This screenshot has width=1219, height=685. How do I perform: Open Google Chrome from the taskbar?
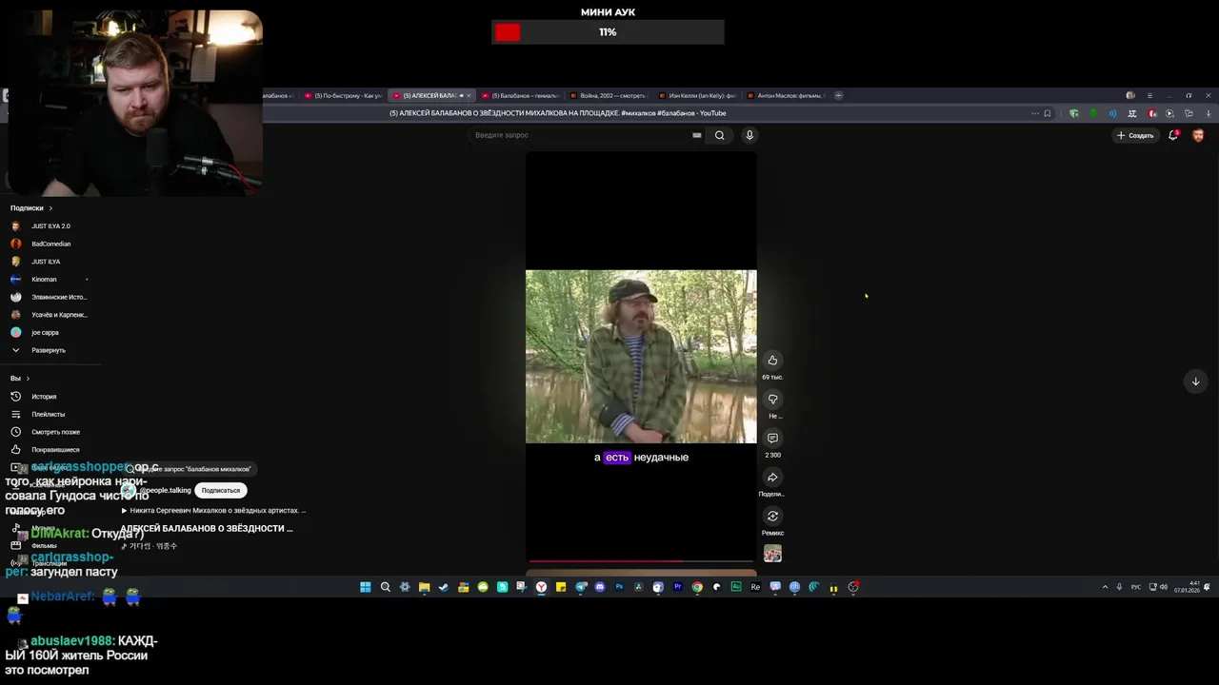point(697,587)
